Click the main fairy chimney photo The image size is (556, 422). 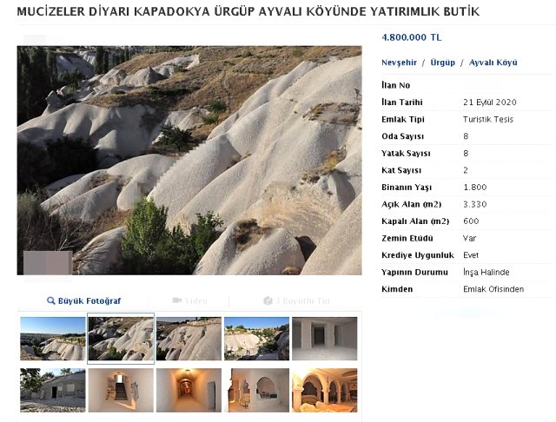coord(189,161)
